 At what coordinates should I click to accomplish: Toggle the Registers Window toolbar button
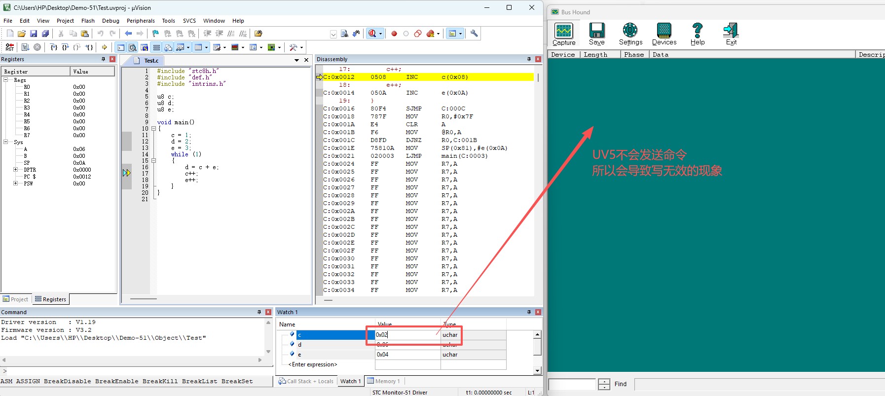click(156, 47)
